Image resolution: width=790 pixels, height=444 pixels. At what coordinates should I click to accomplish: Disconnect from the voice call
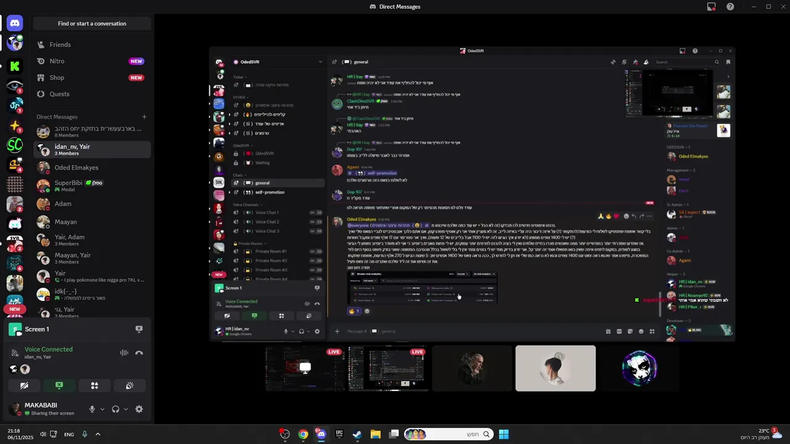pos(139,353)
